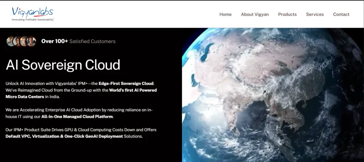Viewport: 364px width, 162px height.
Task: Click the 'AI Sovereign Cloud' heading
Action: (63, 65)
